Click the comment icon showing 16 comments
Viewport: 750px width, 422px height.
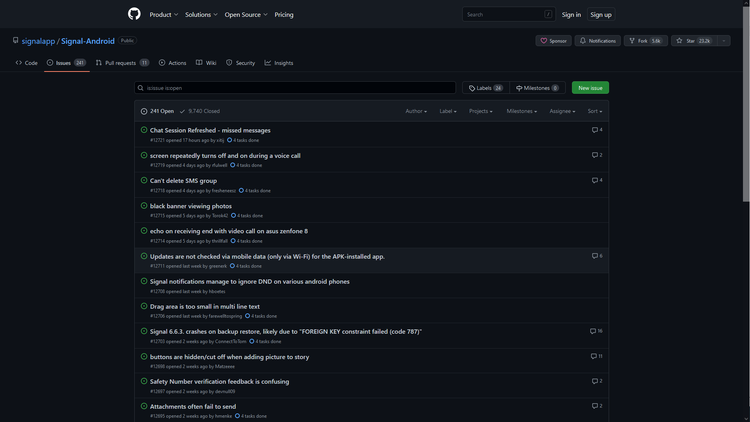point(593,331)
